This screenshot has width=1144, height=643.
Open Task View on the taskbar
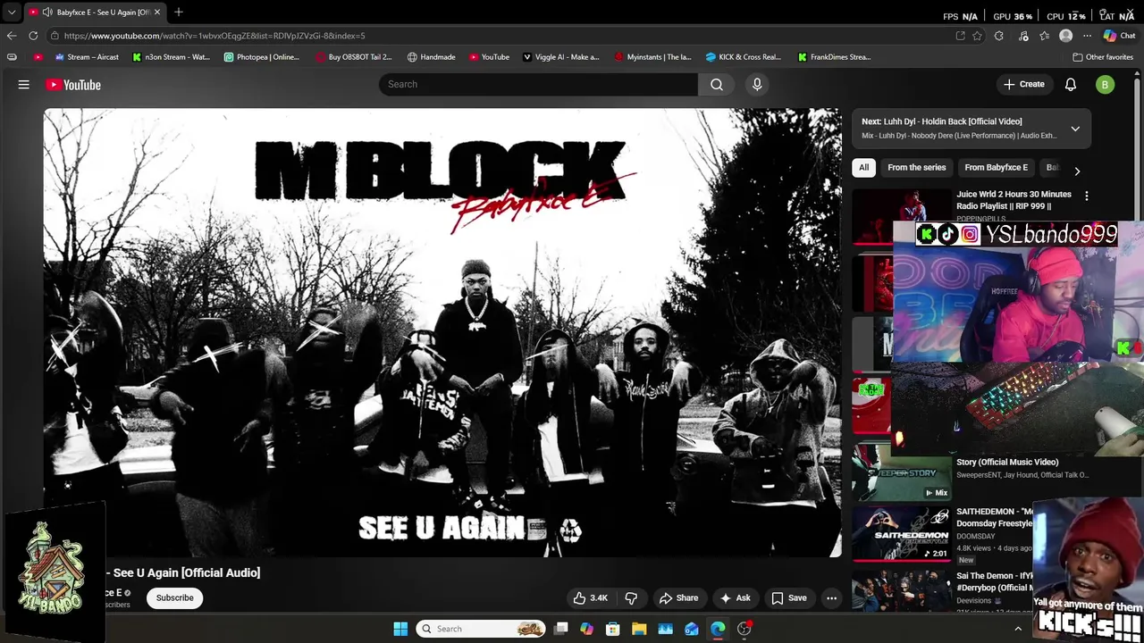tap(560, 629)
